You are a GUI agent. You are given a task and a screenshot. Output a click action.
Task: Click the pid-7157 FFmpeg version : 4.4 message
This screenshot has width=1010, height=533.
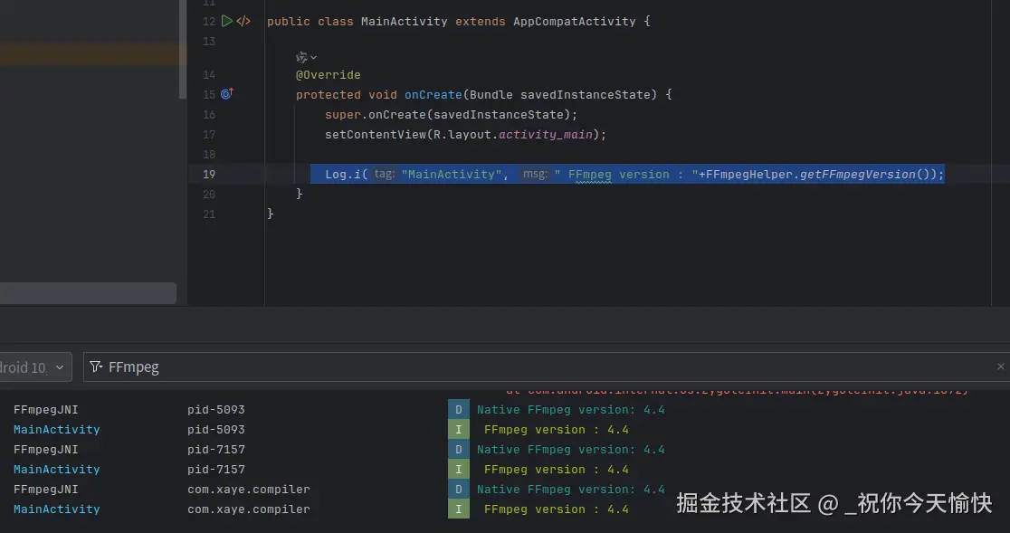pos(556,470)
